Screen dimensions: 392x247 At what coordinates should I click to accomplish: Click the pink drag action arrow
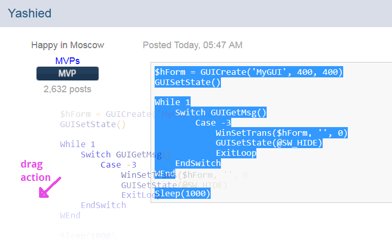(x=50, y=188)
